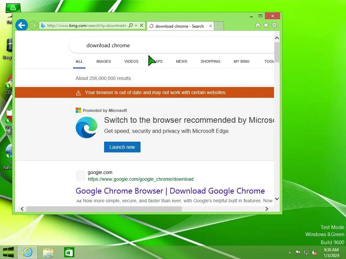This screenshot has width=346, height=259.
Task: Select the download chrome - Search tab
Action: (179, 26)
